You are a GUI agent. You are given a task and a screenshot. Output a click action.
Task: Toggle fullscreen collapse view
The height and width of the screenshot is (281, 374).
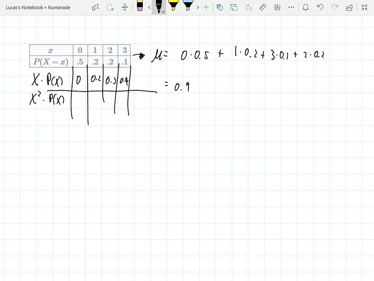pyautogui.click(x=364, y=7)
